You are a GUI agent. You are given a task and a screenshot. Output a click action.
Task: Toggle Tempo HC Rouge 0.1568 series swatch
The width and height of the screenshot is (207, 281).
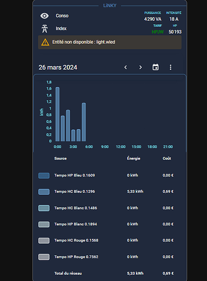[44, 241]
